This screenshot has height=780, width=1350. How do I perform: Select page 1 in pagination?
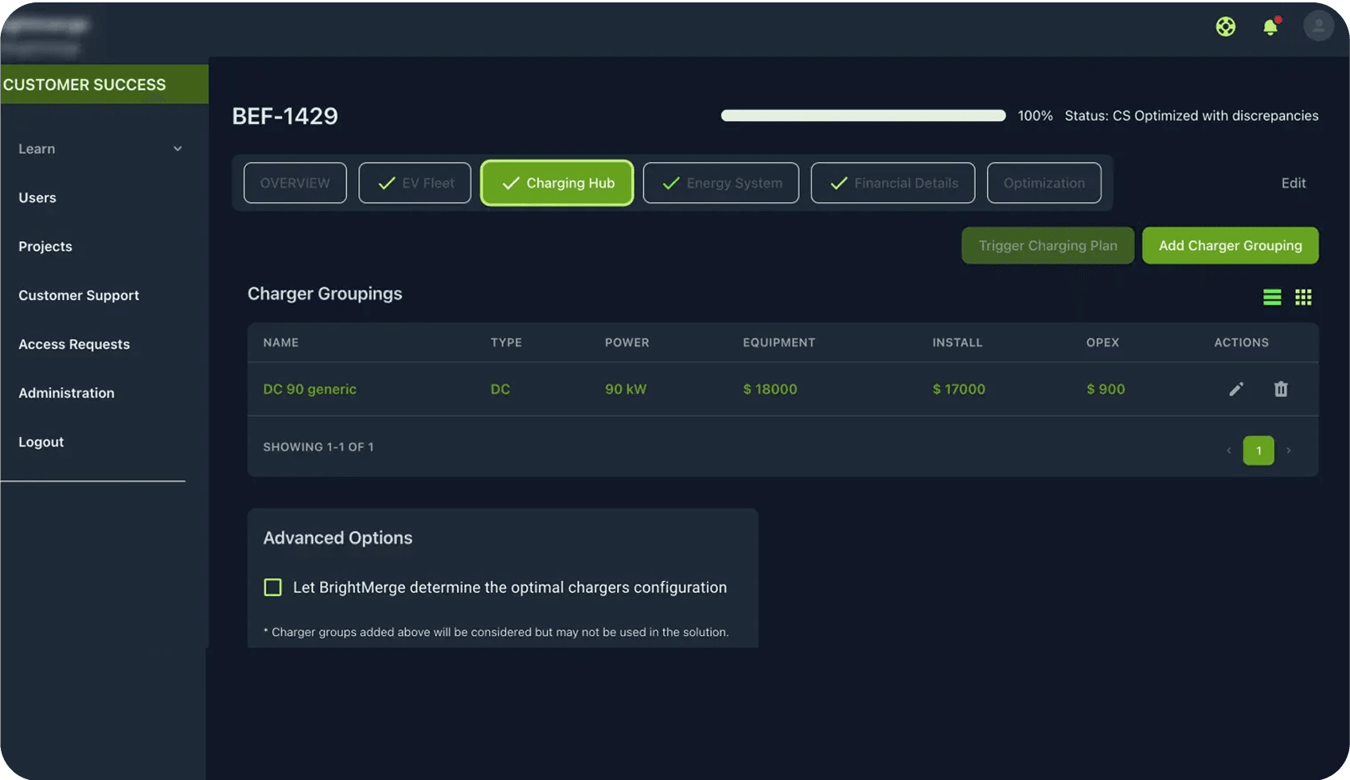point(1258,450)
